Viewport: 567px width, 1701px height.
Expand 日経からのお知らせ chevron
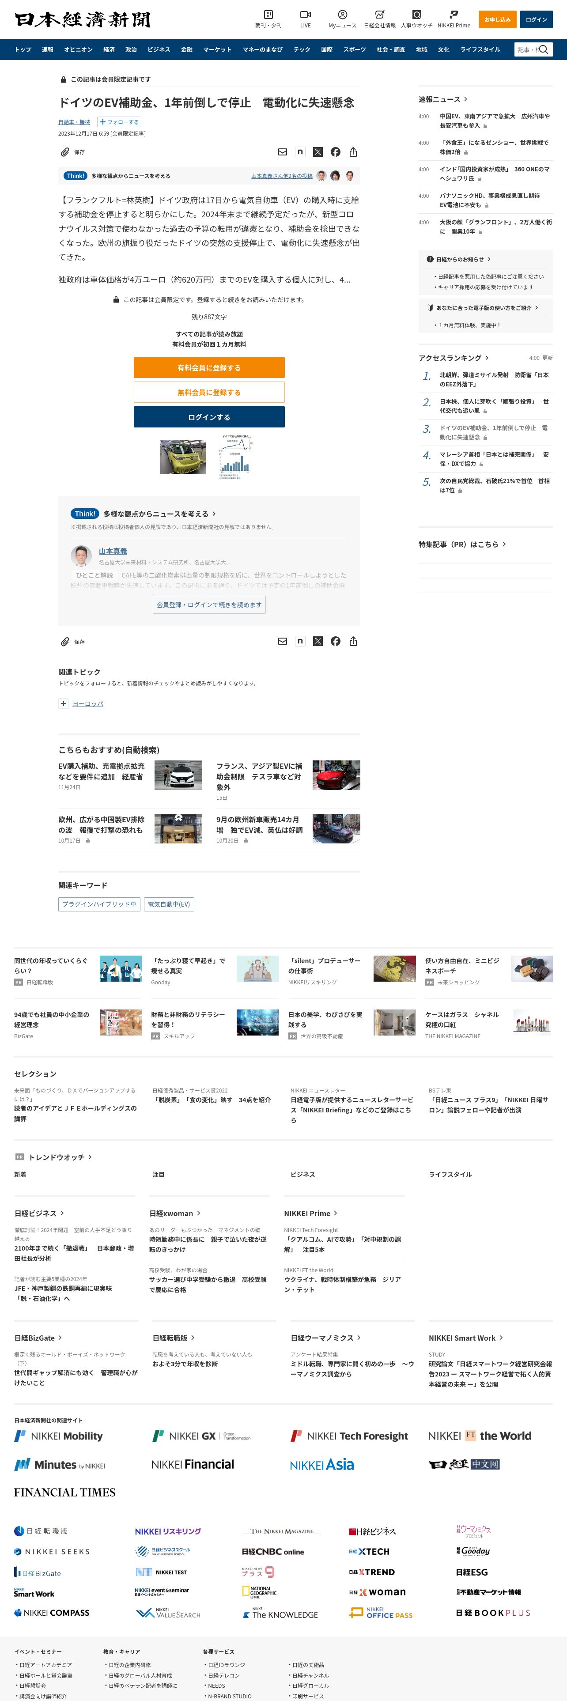pos(489,260)
